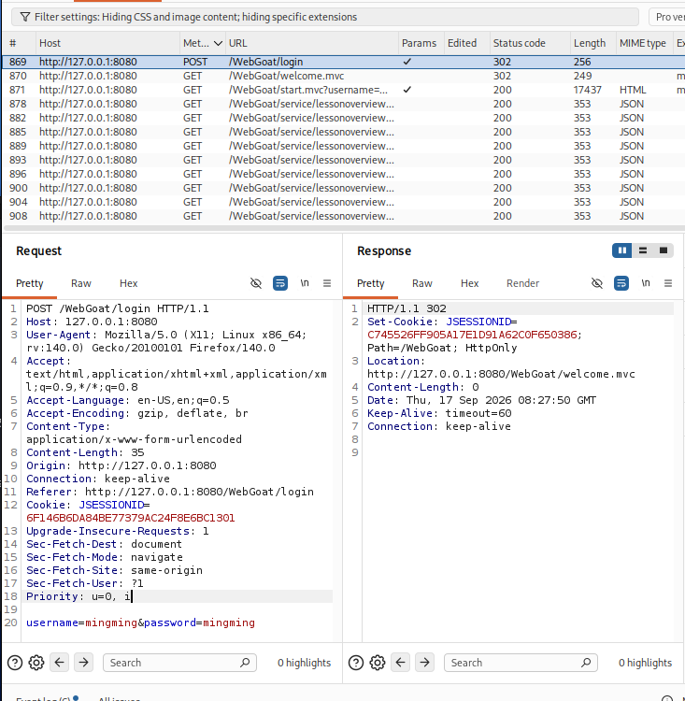The image size is (685, 701).
Task: Click the filter funnel icon
Action: coord(25,17)
